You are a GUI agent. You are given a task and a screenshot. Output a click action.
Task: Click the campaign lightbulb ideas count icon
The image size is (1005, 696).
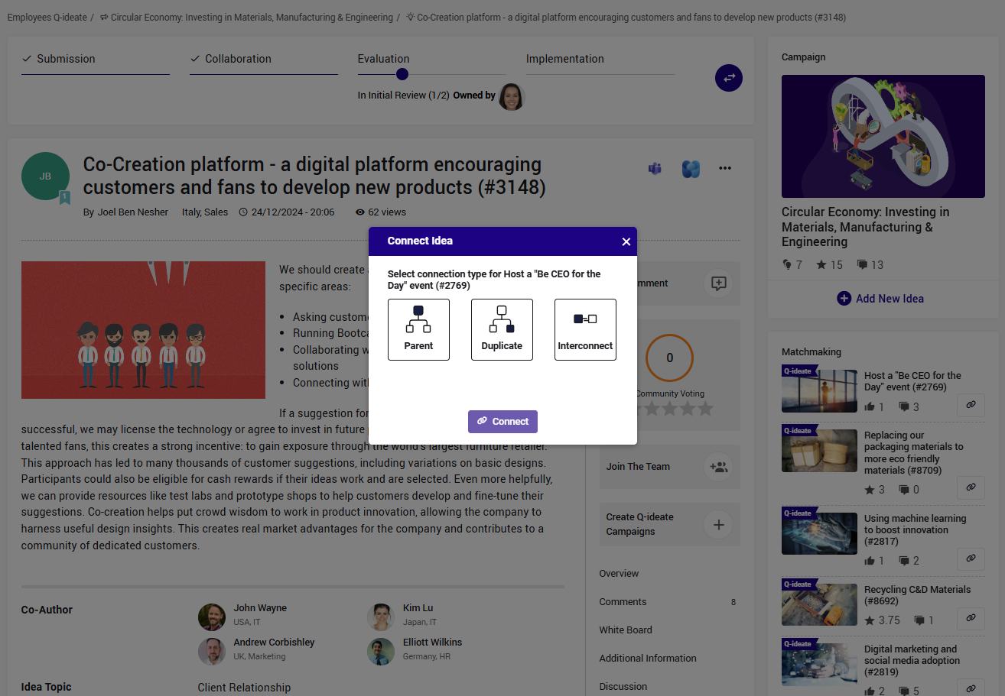[x=787, y=265]
